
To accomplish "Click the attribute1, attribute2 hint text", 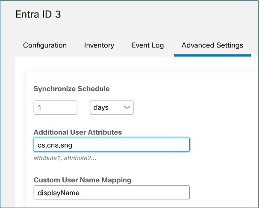I will [x=65, y=158].
